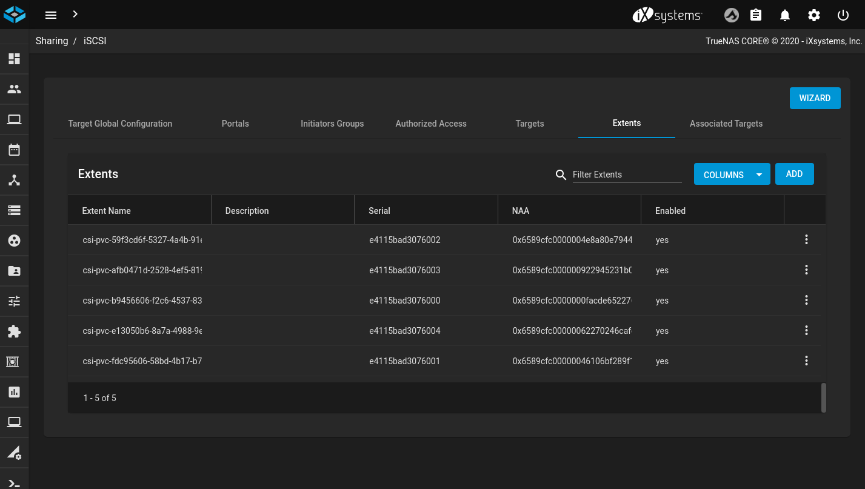Switch to the Portals tab

coord(235,124)
